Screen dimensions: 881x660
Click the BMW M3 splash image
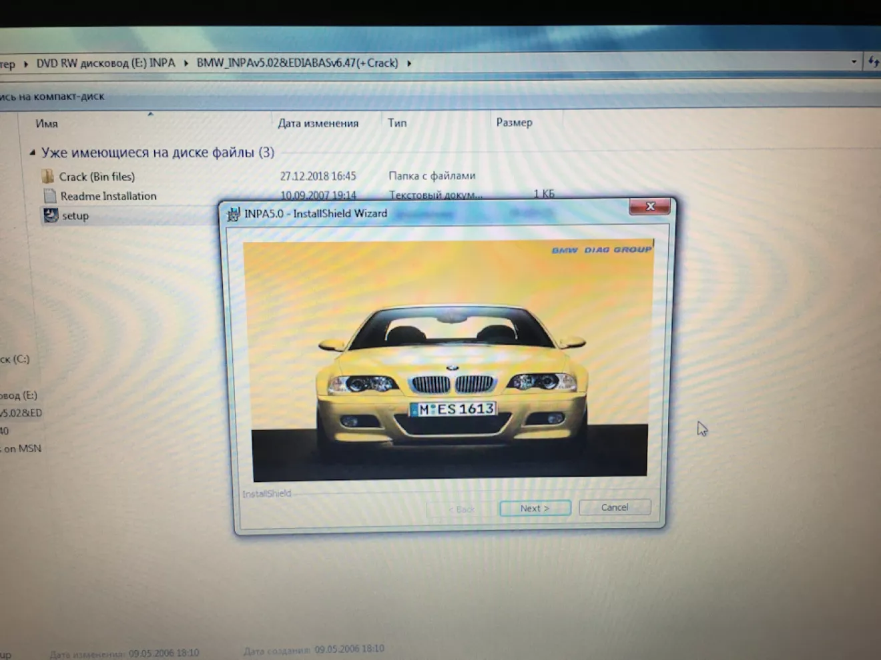pos(449,360)
